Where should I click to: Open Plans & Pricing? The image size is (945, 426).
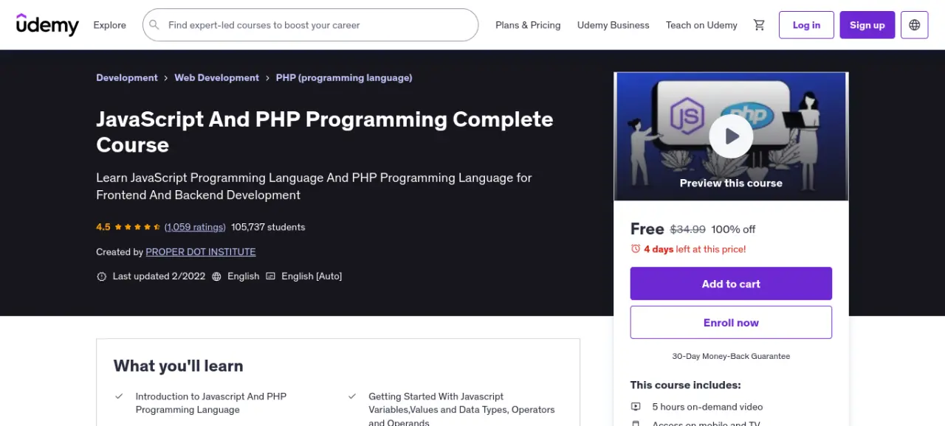pyautogui.click(x=528, y=25)
